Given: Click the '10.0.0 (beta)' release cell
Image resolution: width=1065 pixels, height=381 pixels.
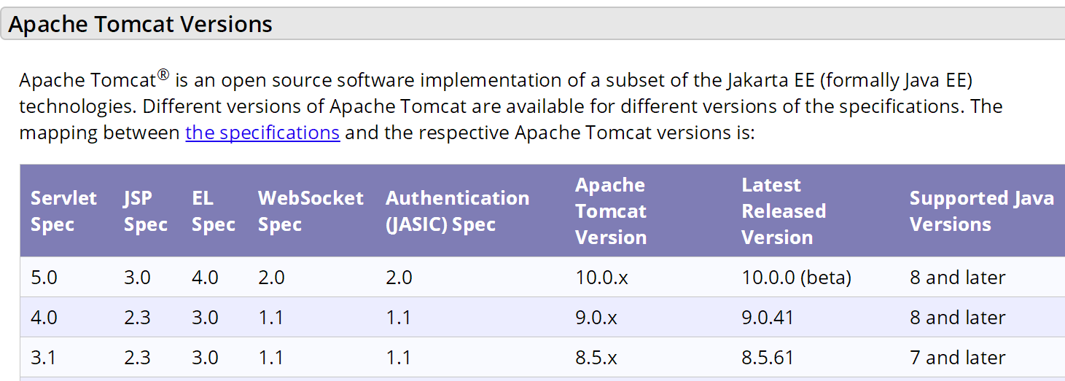Looking at the screenshot, I should pos(796,278).
